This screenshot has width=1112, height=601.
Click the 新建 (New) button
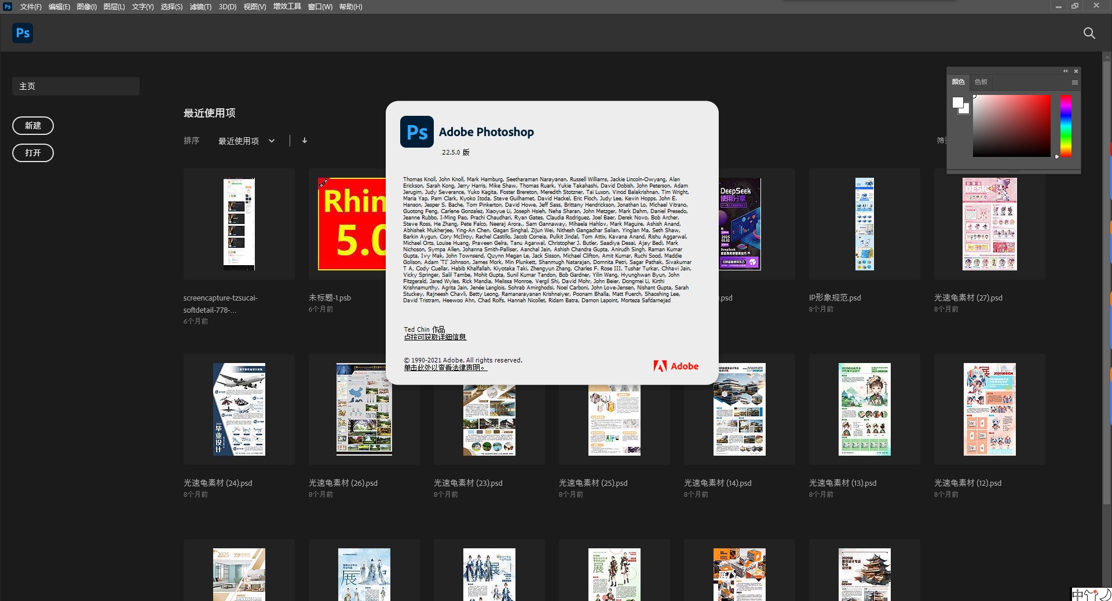pyautogui.click(x=32, y=126)
